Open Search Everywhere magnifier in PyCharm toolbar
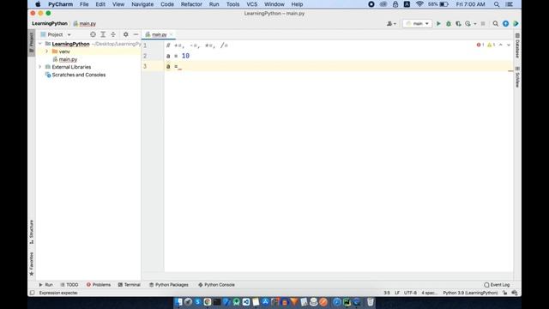 point(496,23)
